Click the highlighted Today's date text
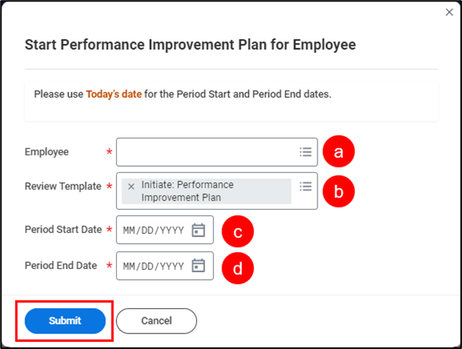Image resolution: width=462 pixels, height=349 pixels. tap(114, 94)
